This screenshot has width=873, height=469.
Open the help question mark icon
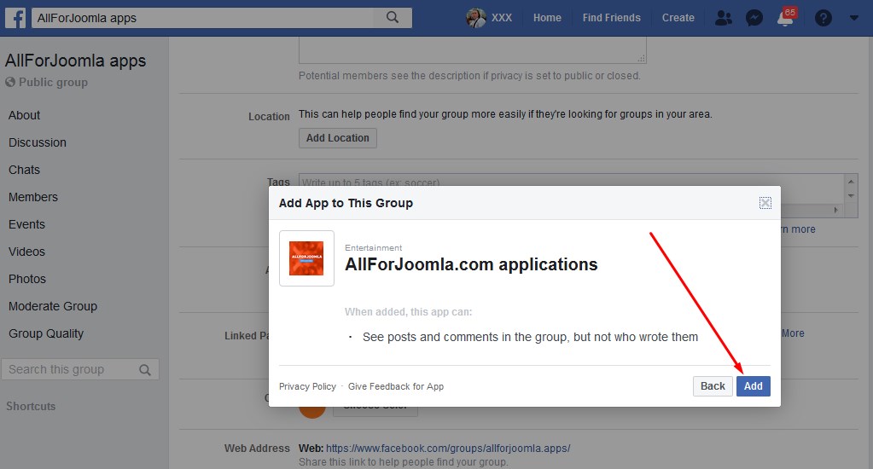pos(823,18)
